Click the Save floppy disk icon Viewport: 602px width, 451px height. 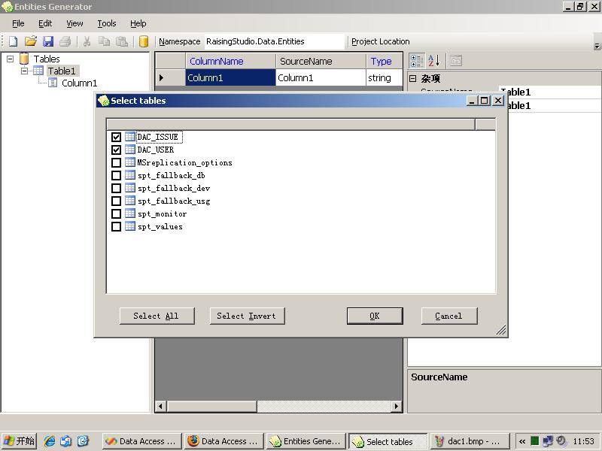point(48,41)
